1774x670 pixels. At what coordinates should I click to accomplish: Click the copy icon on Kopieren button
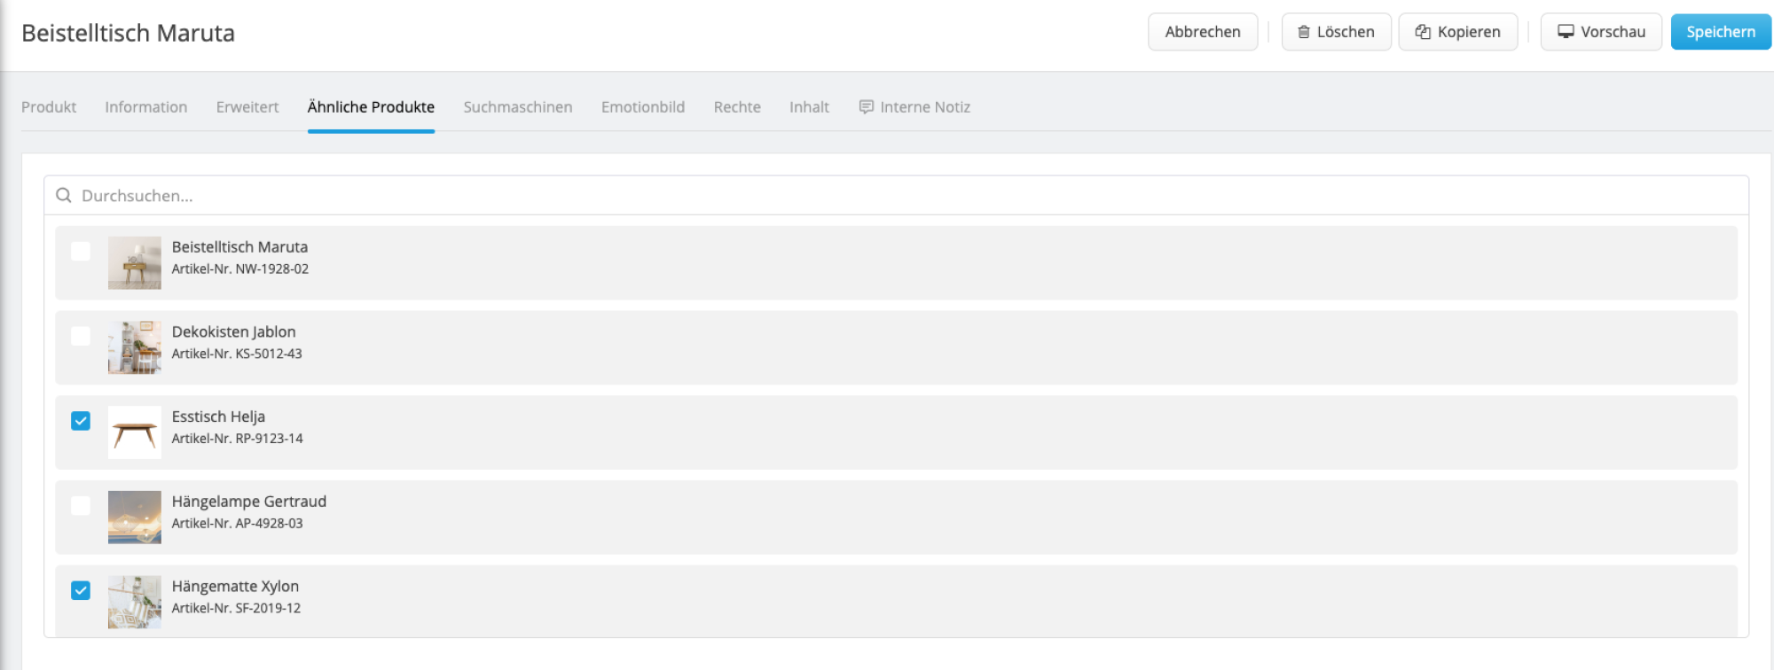(x=1423, y=32)
